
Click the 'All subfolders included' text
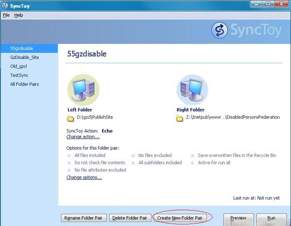click(x=160, y=162)
